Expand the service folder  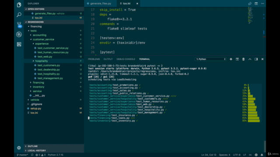click(54, 91)
